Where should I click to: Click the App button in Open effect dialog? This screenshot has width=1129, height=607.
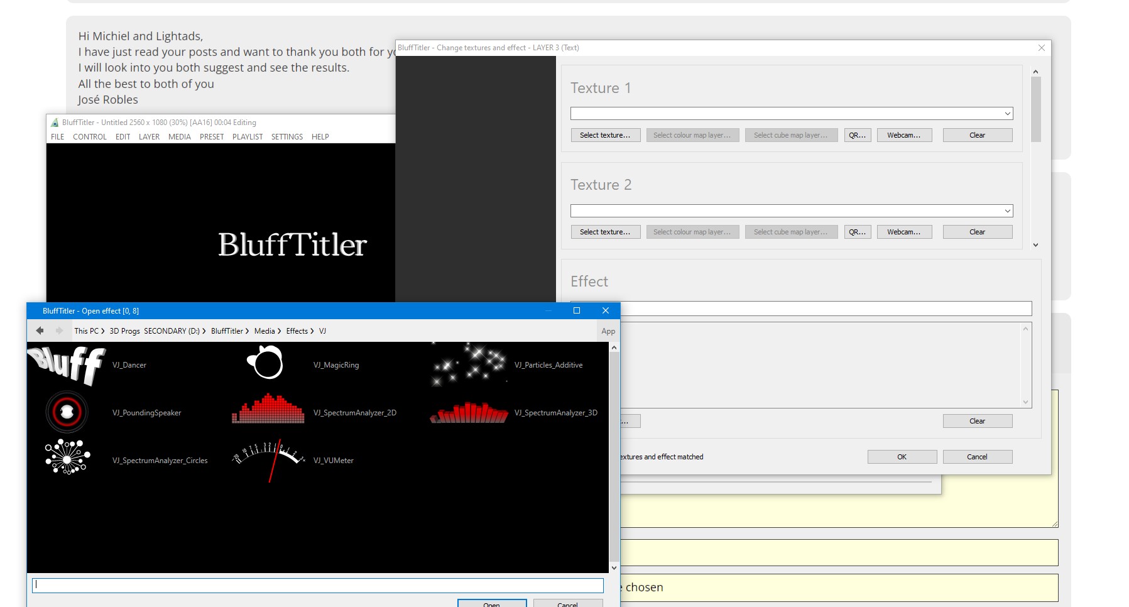click(x=608, y=331)
